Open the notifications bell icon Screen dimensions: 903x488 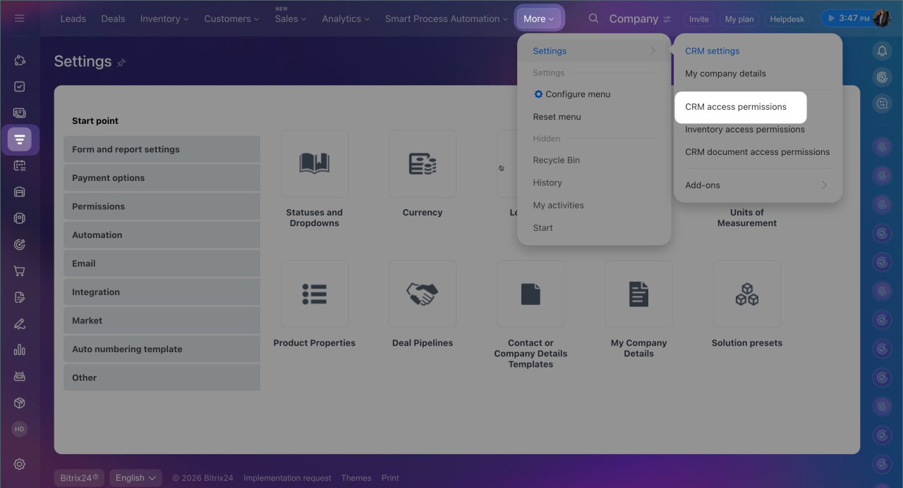coord(881,51)
